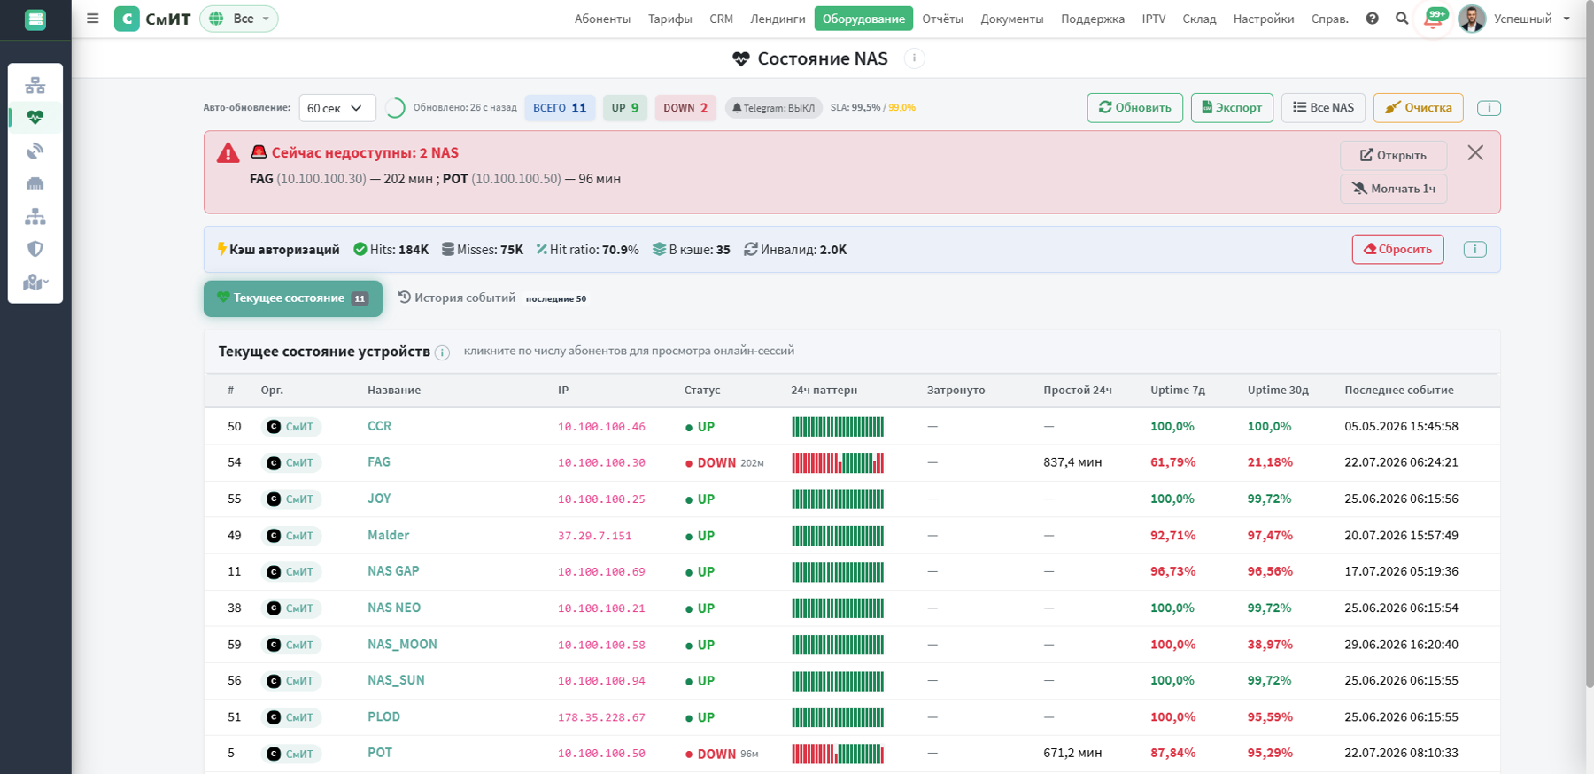Open the Malder device link

[x=388, y=536]
